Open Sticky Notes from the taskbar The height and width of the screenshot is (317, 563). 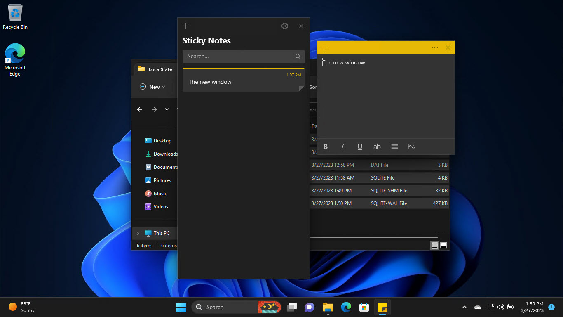pos(382,307)
